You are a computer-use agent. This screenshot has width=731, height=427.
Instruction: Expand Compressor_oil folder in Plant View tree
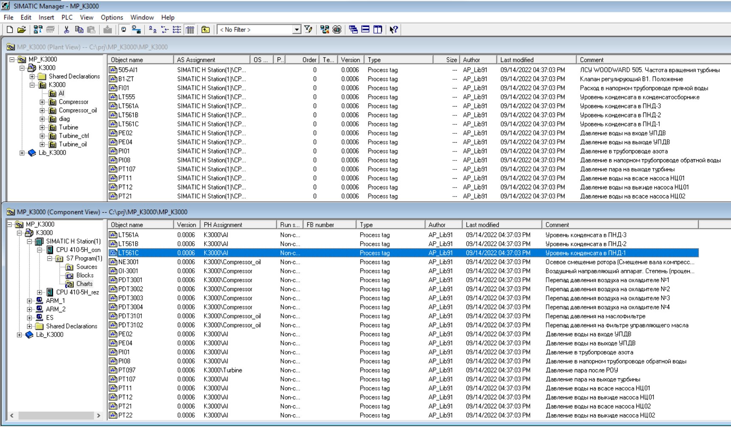pyautogui.click(x=42, y=110)
